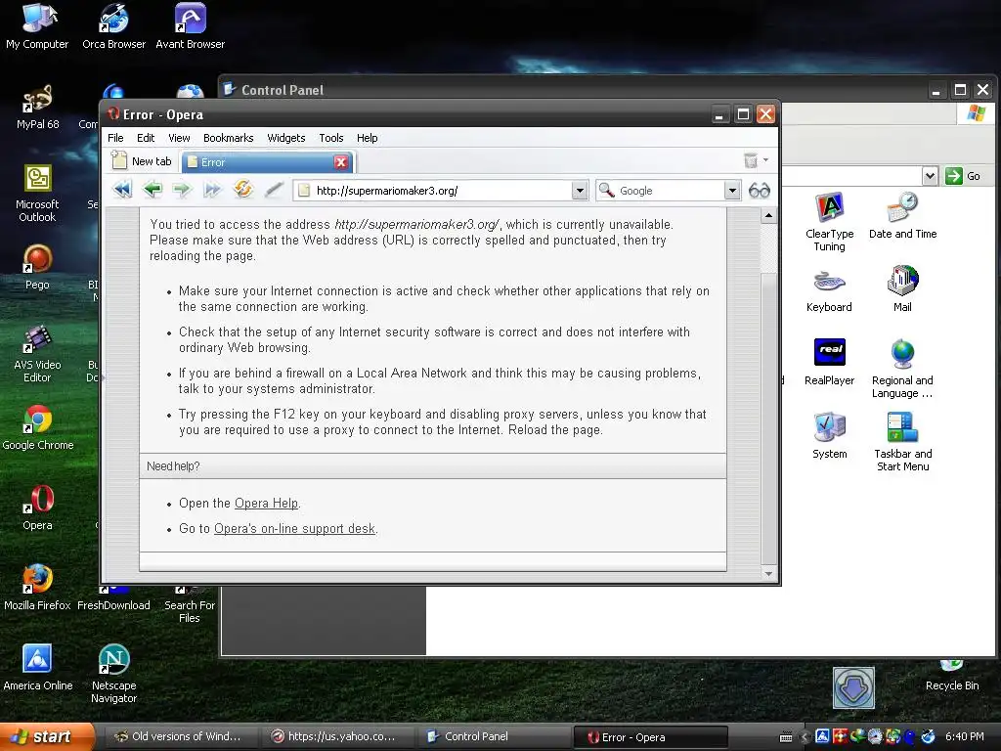This screenshot has height=751, width=1001.
Task: Open Opera Help menu
Action: pos(368,138)
